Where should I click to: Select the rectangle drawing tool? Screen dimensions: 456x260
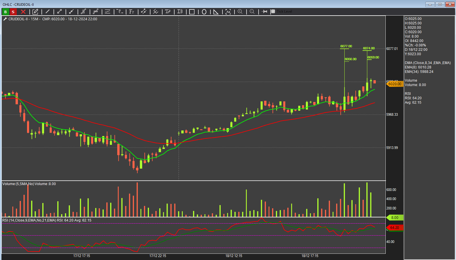click(192, 12)
